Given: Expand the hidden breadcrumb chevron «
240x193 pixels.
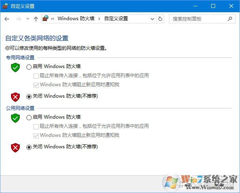Looking at the screenshot, I should 52,19.
